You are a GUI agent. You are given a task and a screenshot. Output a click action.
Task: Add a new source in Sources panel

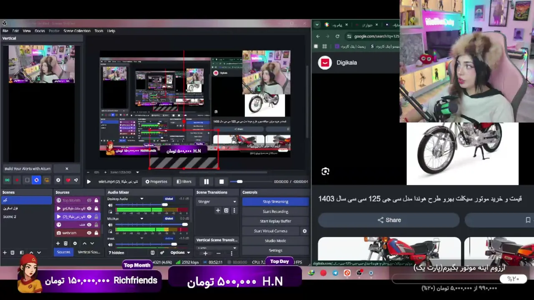pos(58,243)
